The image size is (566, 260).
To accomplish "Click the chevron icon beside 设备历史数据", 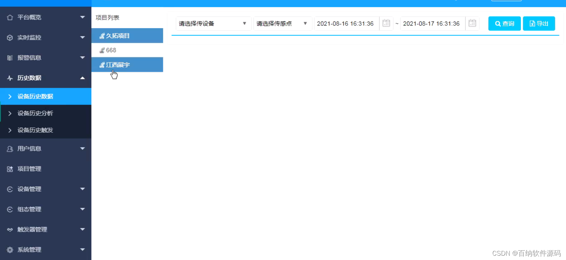I will (10, 96).
